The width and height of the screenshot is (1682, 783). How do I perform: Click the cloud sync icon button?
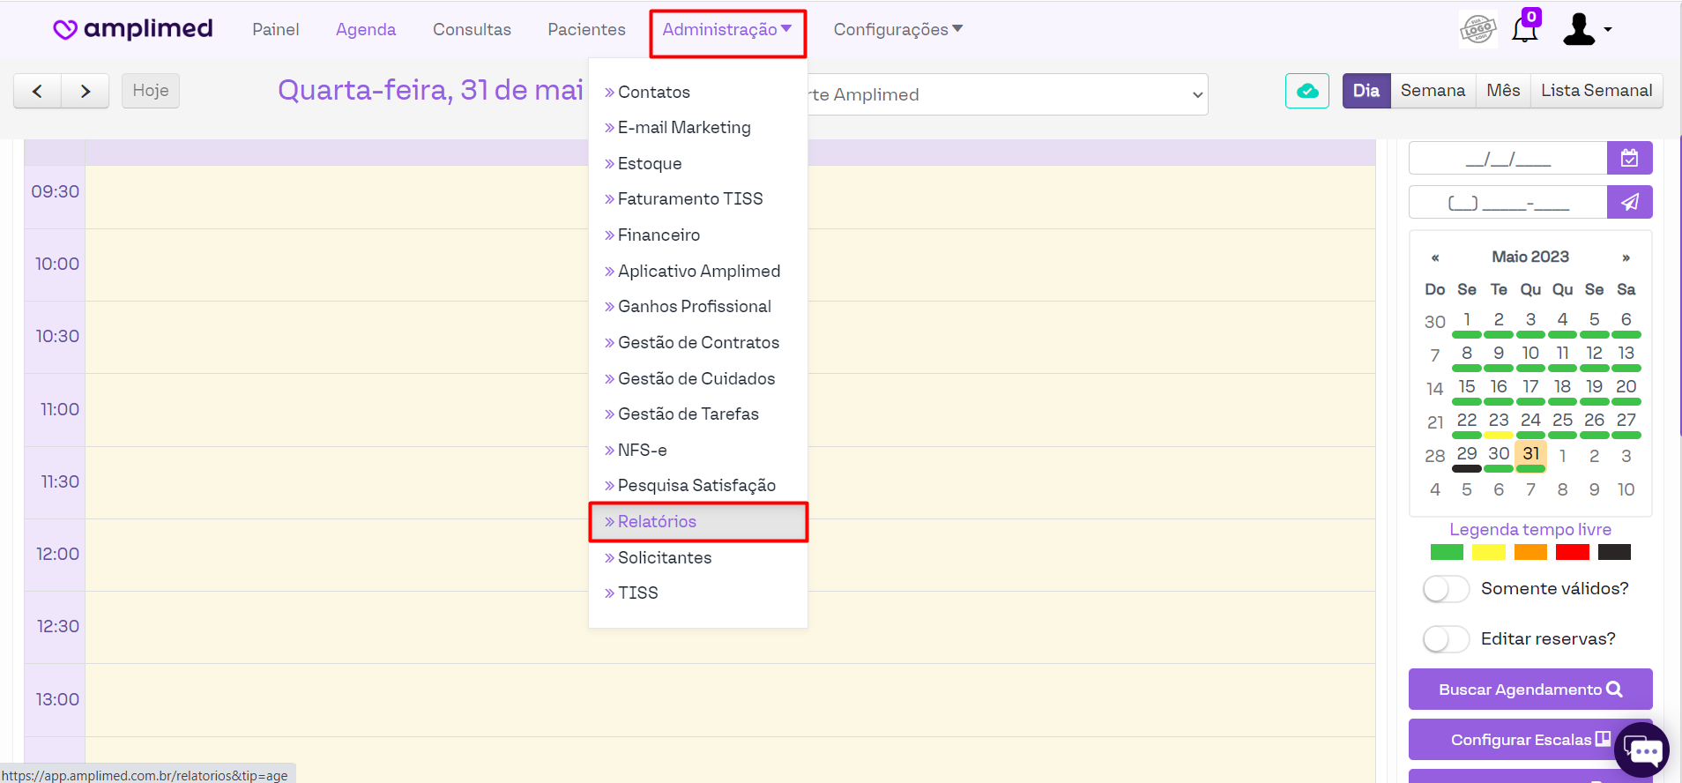coord(1306,91)
